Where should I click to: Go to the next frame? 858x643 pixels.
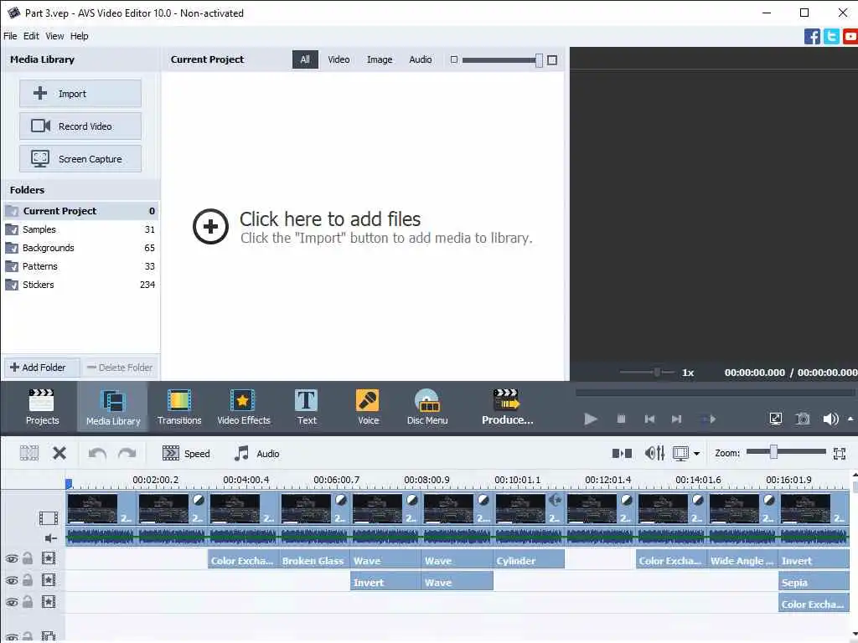(x=676, y=419)
